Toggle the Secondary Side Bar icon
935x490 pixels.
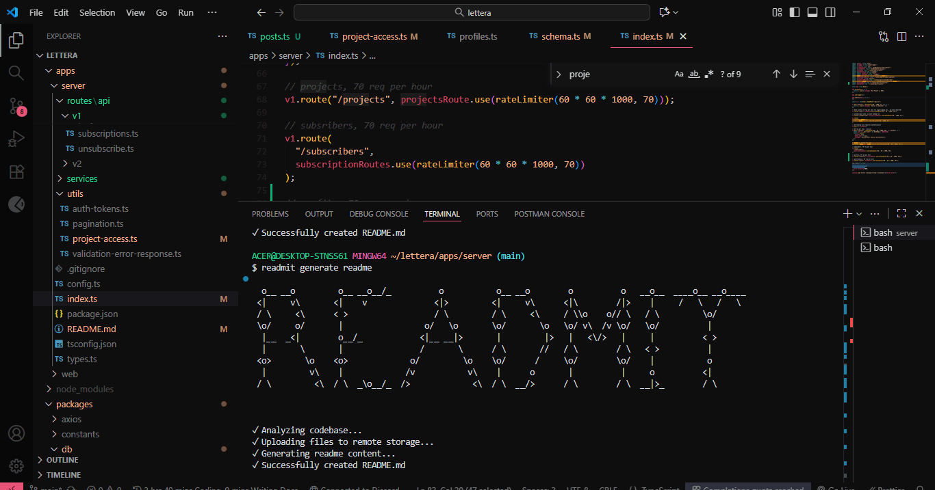[830, 12]
